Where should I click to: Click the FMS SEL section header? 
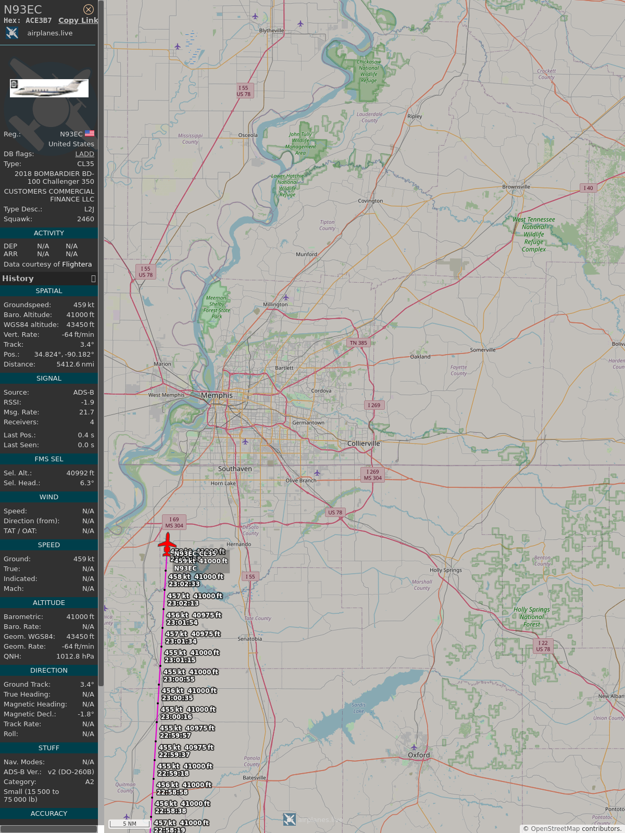pyautogui.click(x=49, y=459)
